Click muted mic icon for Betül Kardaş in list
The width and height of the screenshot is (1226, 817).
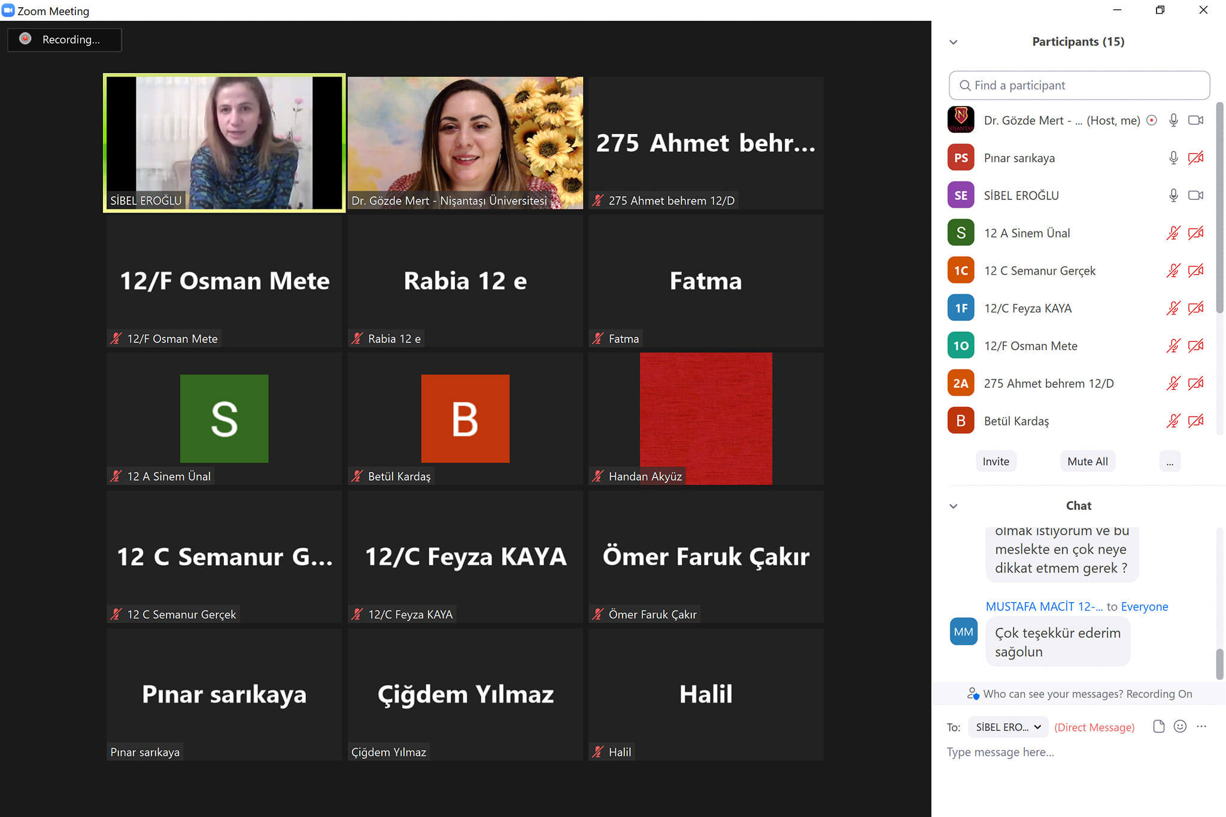pos(1173,421)
